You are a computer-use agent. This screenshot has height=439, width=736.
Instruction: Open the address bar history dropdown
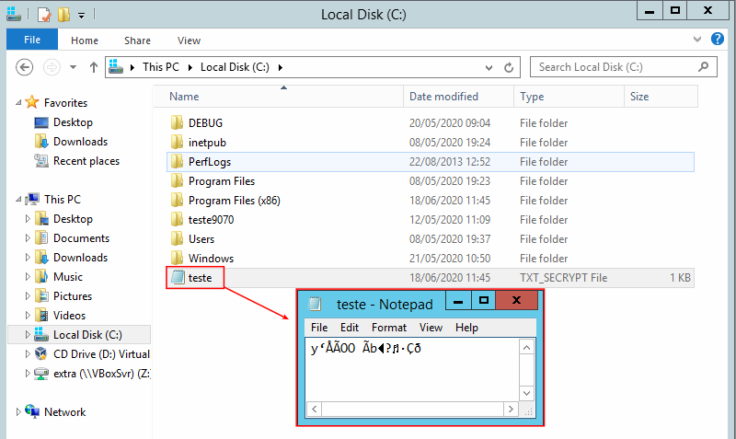pos(487,67)
